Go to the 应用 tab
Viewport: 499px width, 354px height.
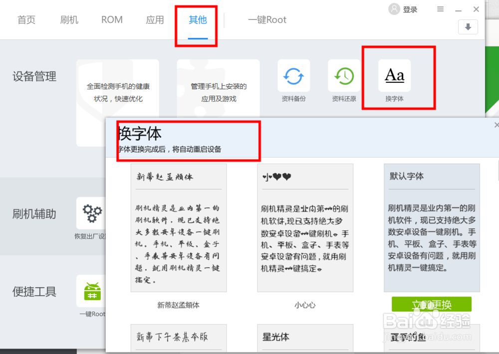[x=155, y=20]
